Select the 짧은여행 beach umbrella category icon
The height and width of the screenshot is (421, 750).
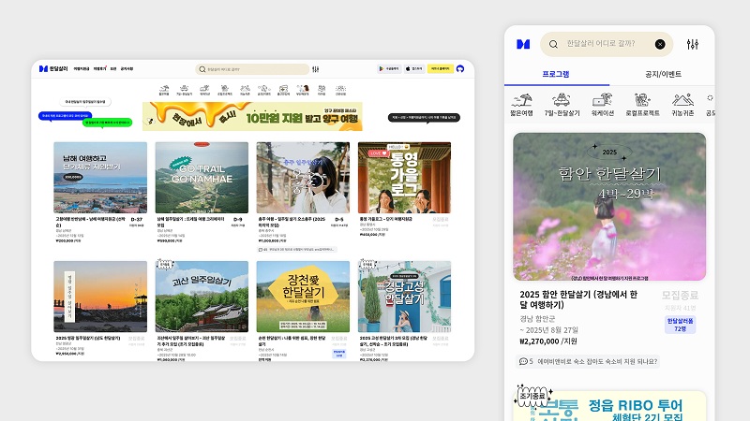[522, 105]
